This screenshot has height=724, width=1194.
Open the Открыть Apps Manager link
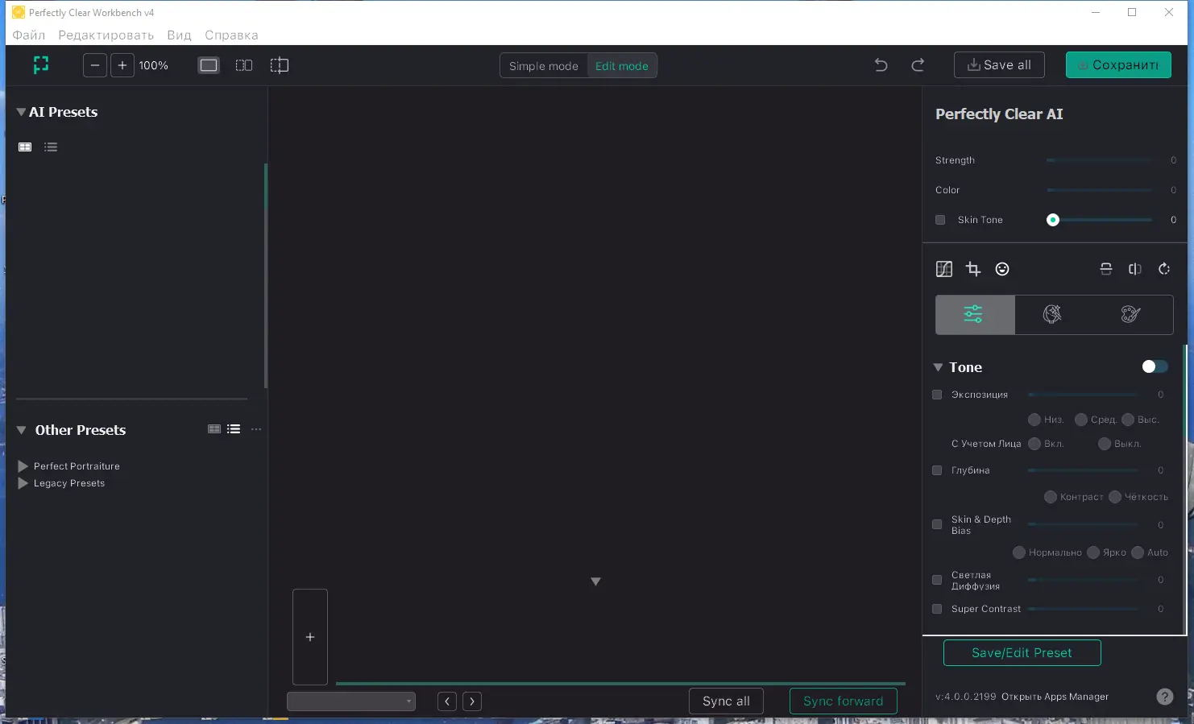(1055, 697)
